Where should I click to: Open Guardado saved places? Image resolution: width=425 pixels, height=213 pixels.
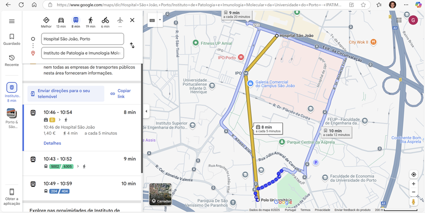pyautogui.click(x=12, y=40)
